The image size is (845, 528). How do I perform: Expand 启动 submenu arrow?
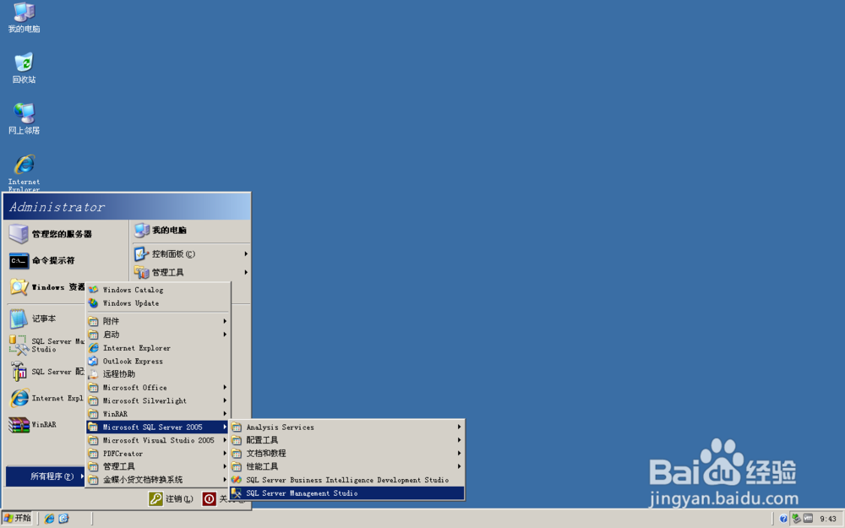pos(225,335)
